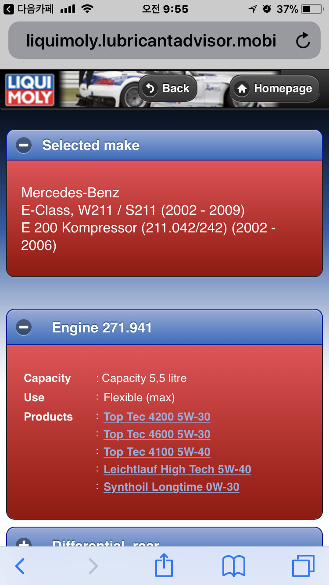Open the Top Tec 4200 5W-30 link
The height and width of the screenshot is (585, 329).
(157, 417)
